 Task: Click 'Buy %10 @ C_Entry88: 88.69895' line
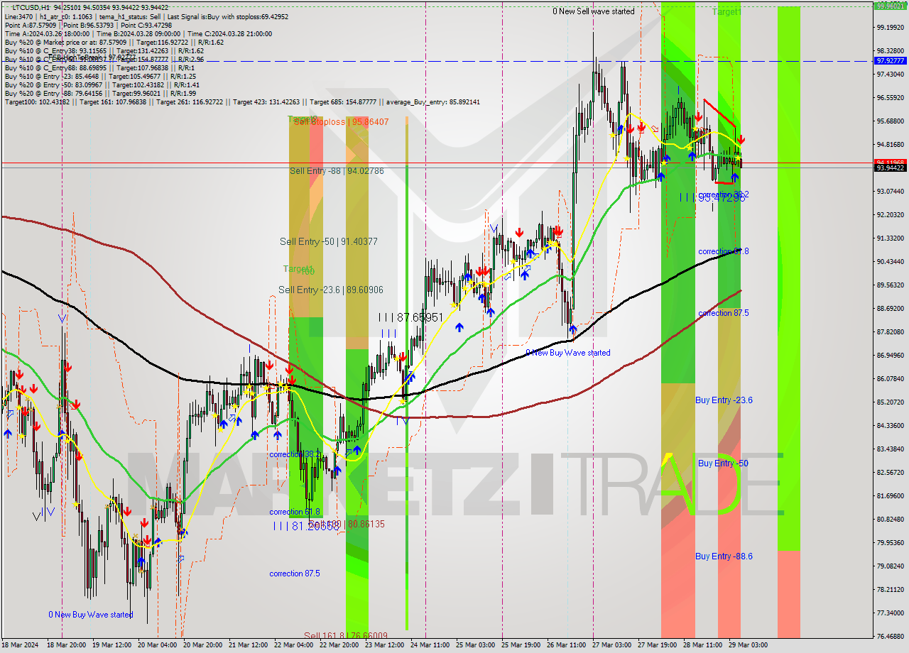99,67
